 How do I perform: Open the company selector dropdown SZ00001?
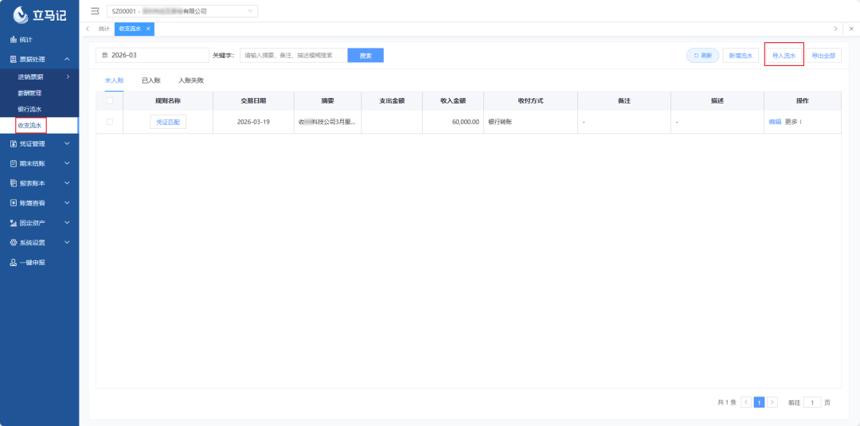181,11
